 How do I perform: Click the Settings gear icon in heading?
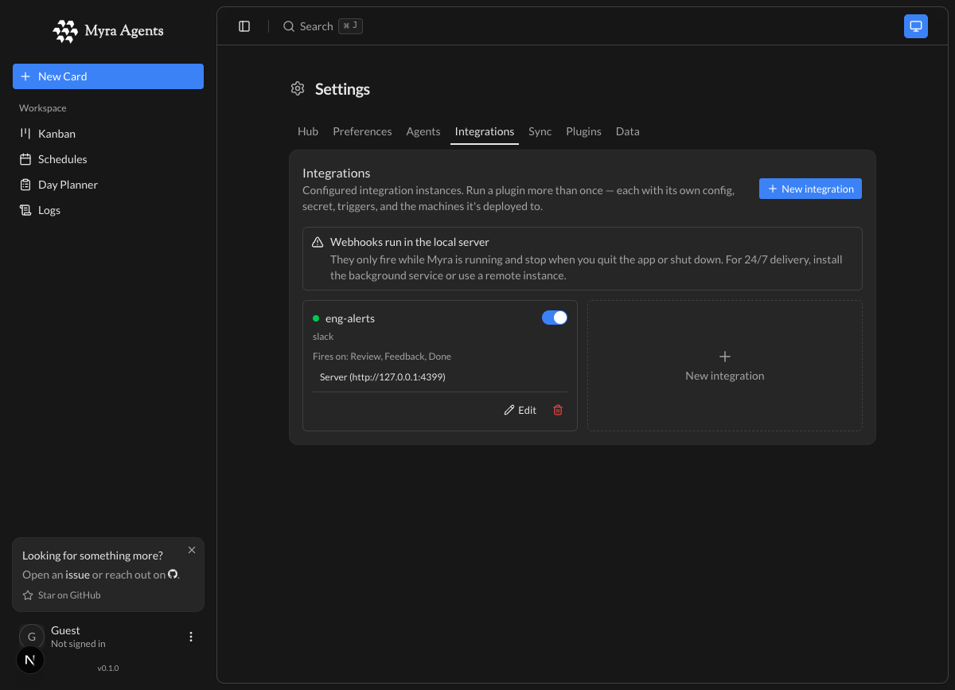(298, 88)
